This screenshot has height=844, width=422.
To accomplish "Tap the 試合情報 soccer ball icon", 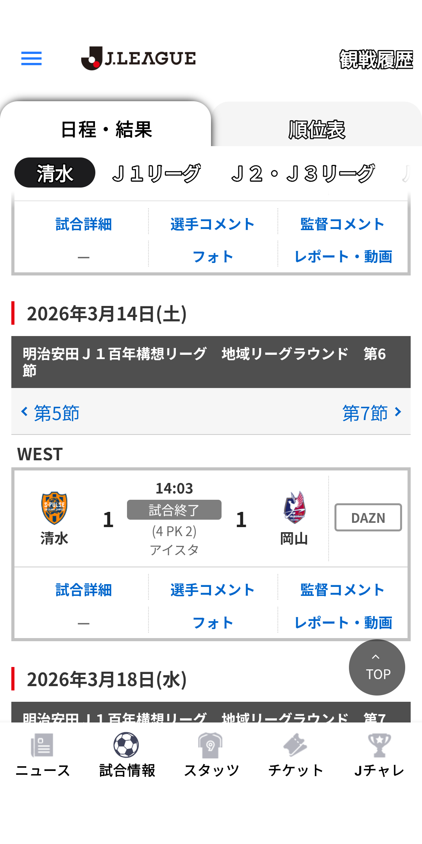I will pos(126,745).
